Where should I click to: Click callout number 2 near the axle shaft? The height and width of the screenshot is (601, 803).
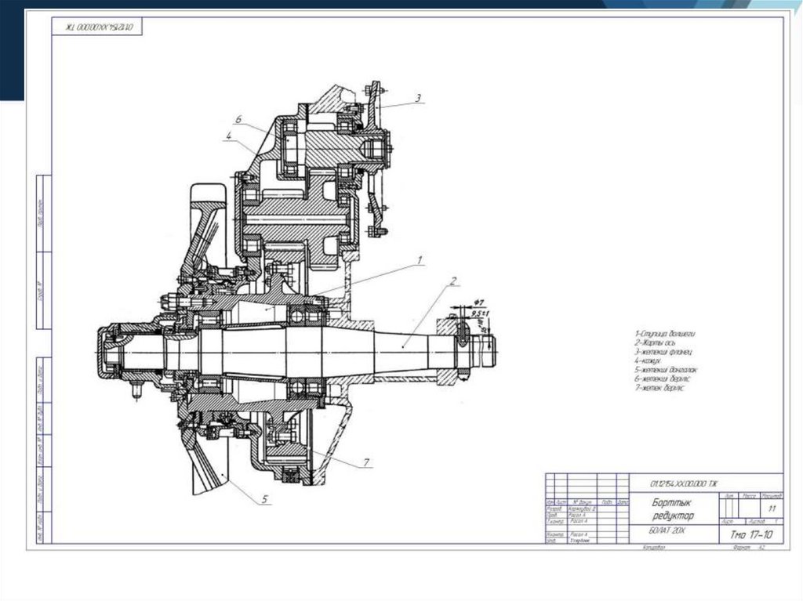tap(452, 280)
